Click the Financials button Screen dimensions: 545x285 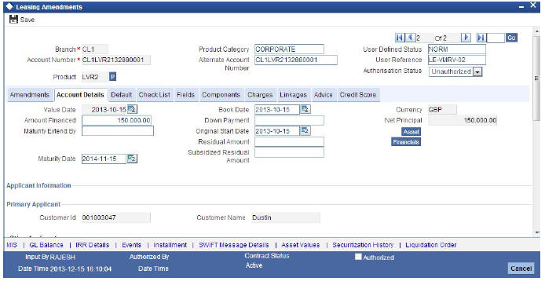click(x=406, y=142)
